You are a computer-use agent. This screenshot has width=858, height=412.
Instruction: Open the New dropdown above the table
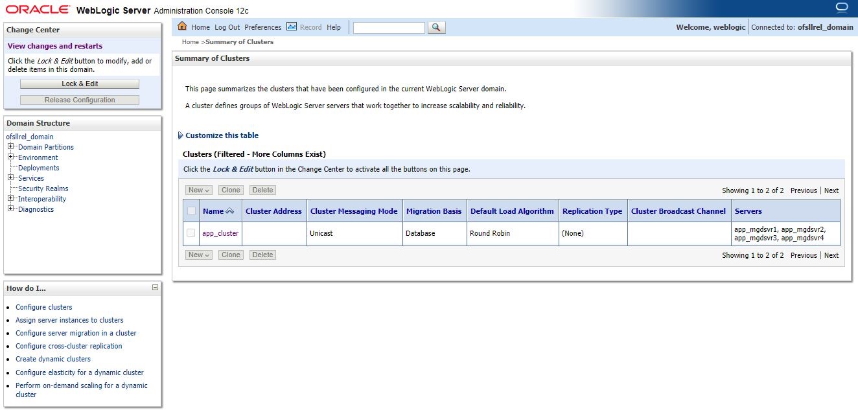click(199, 190)
